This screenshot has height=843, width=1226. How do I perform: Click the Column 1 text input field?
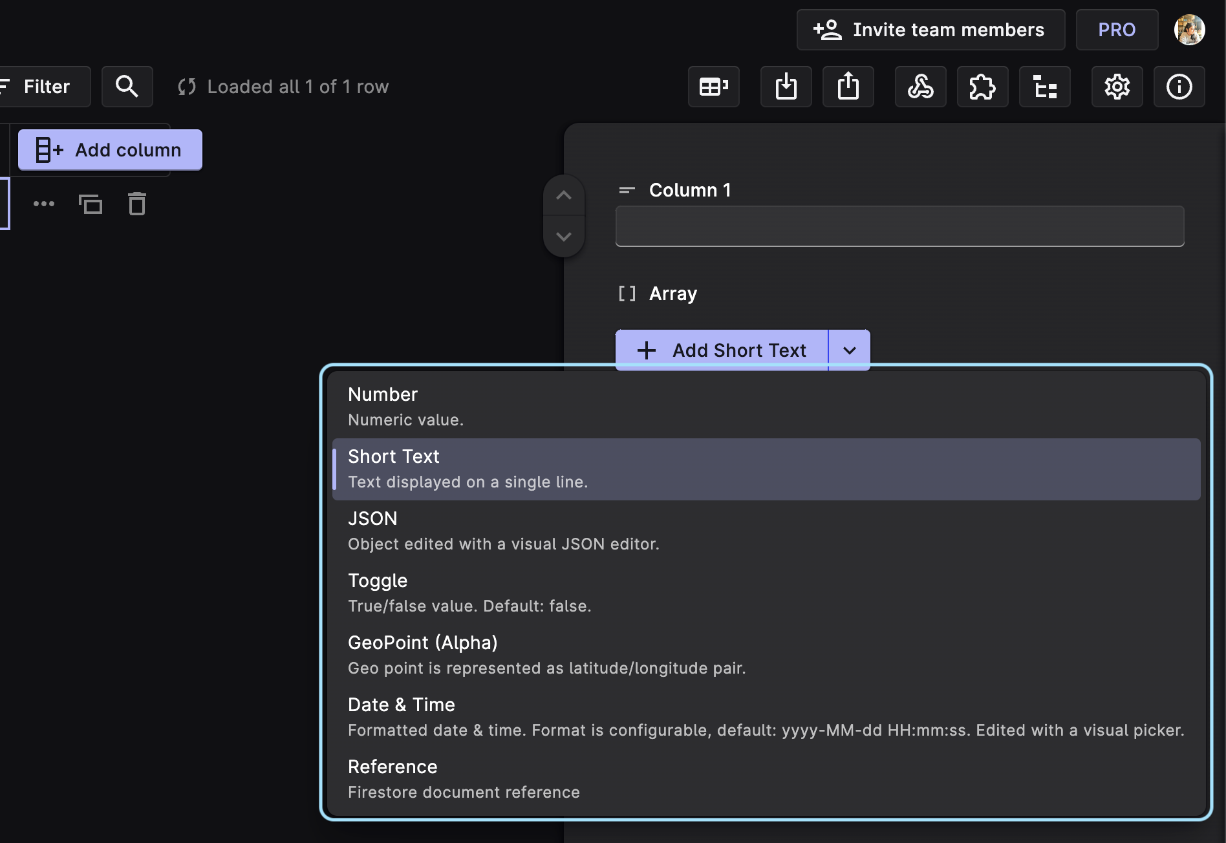(x=899, y=226)
